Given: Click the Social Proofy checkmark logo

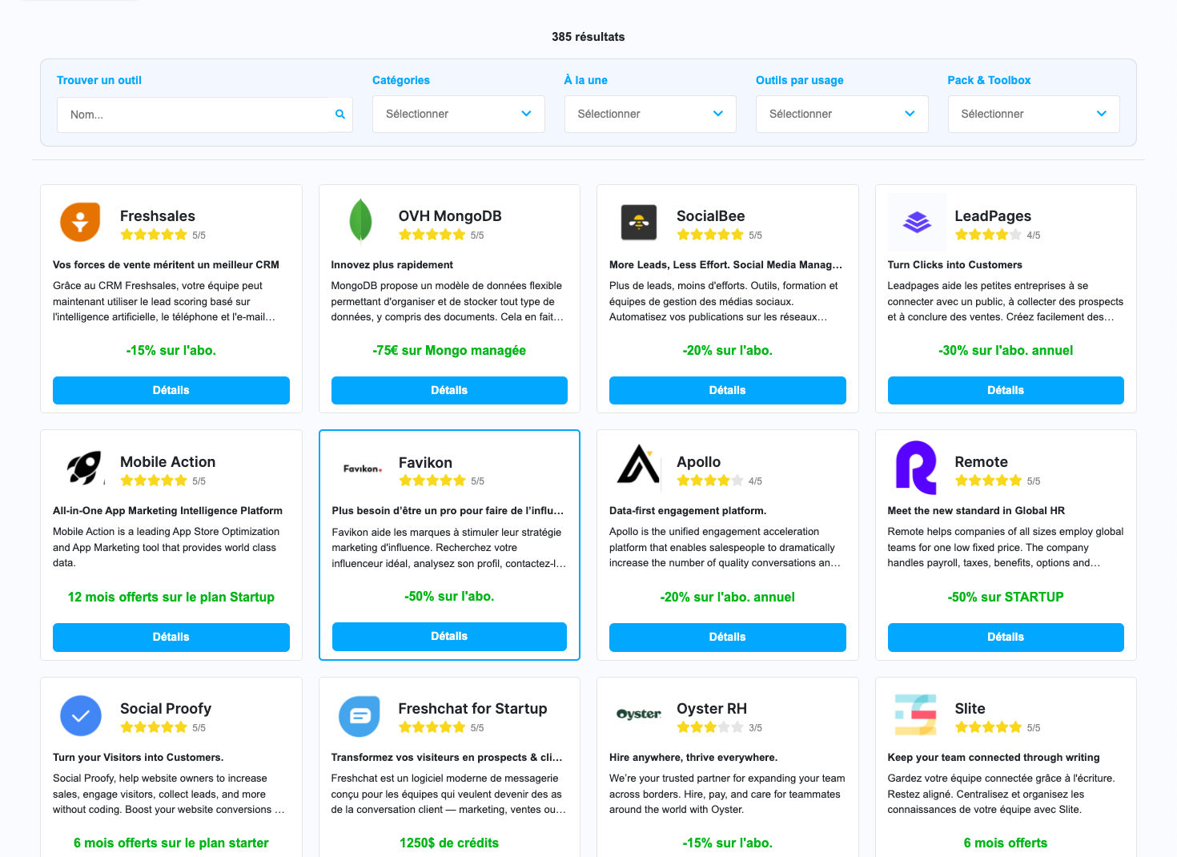Looking at the screenshot, I should click(x=81, y=715).
